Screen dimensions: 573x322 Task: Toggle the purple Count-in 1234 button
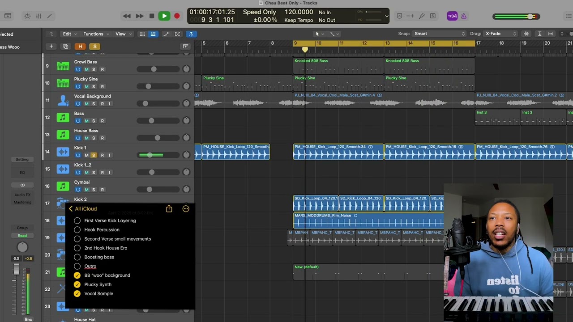tap(452, 16)
